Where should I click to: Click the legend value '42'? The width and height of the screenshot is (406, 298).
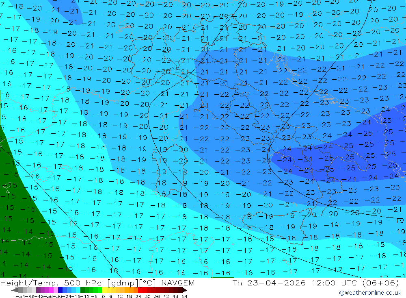(x=166, y=296)
